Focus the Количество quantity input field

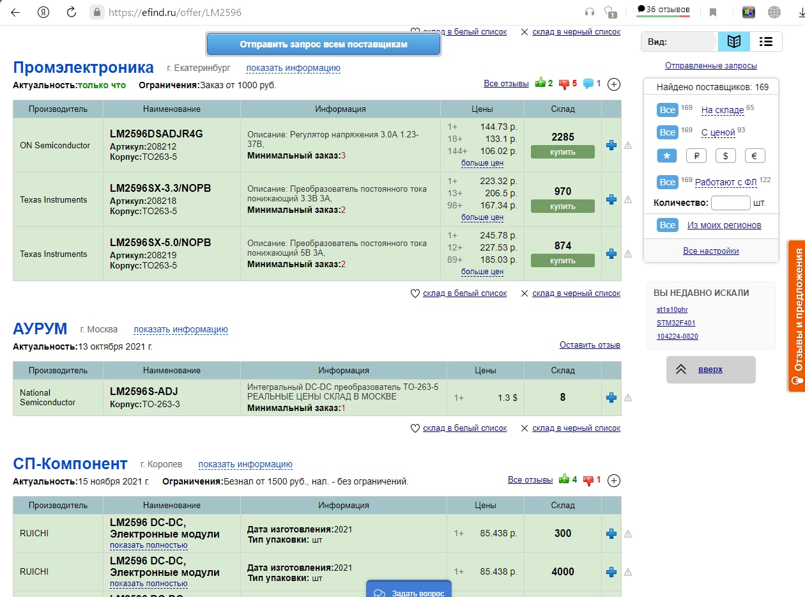pyautogui.click(x=731, y=203)
